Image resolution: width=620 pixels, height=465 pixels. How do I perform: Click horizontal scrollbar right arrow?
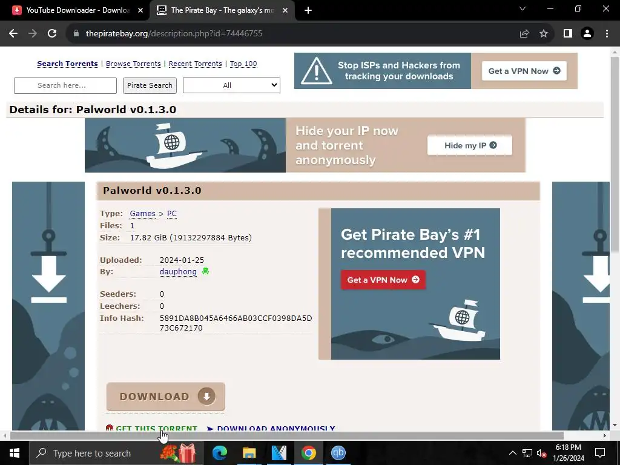605,436
